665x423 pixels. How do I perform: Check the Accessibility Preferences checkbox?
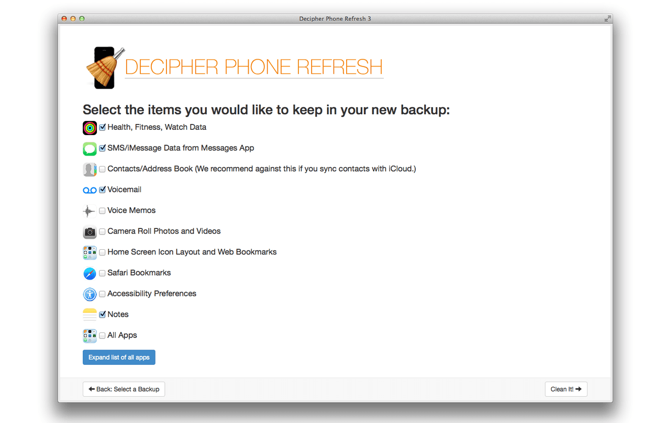pos(103,294)
